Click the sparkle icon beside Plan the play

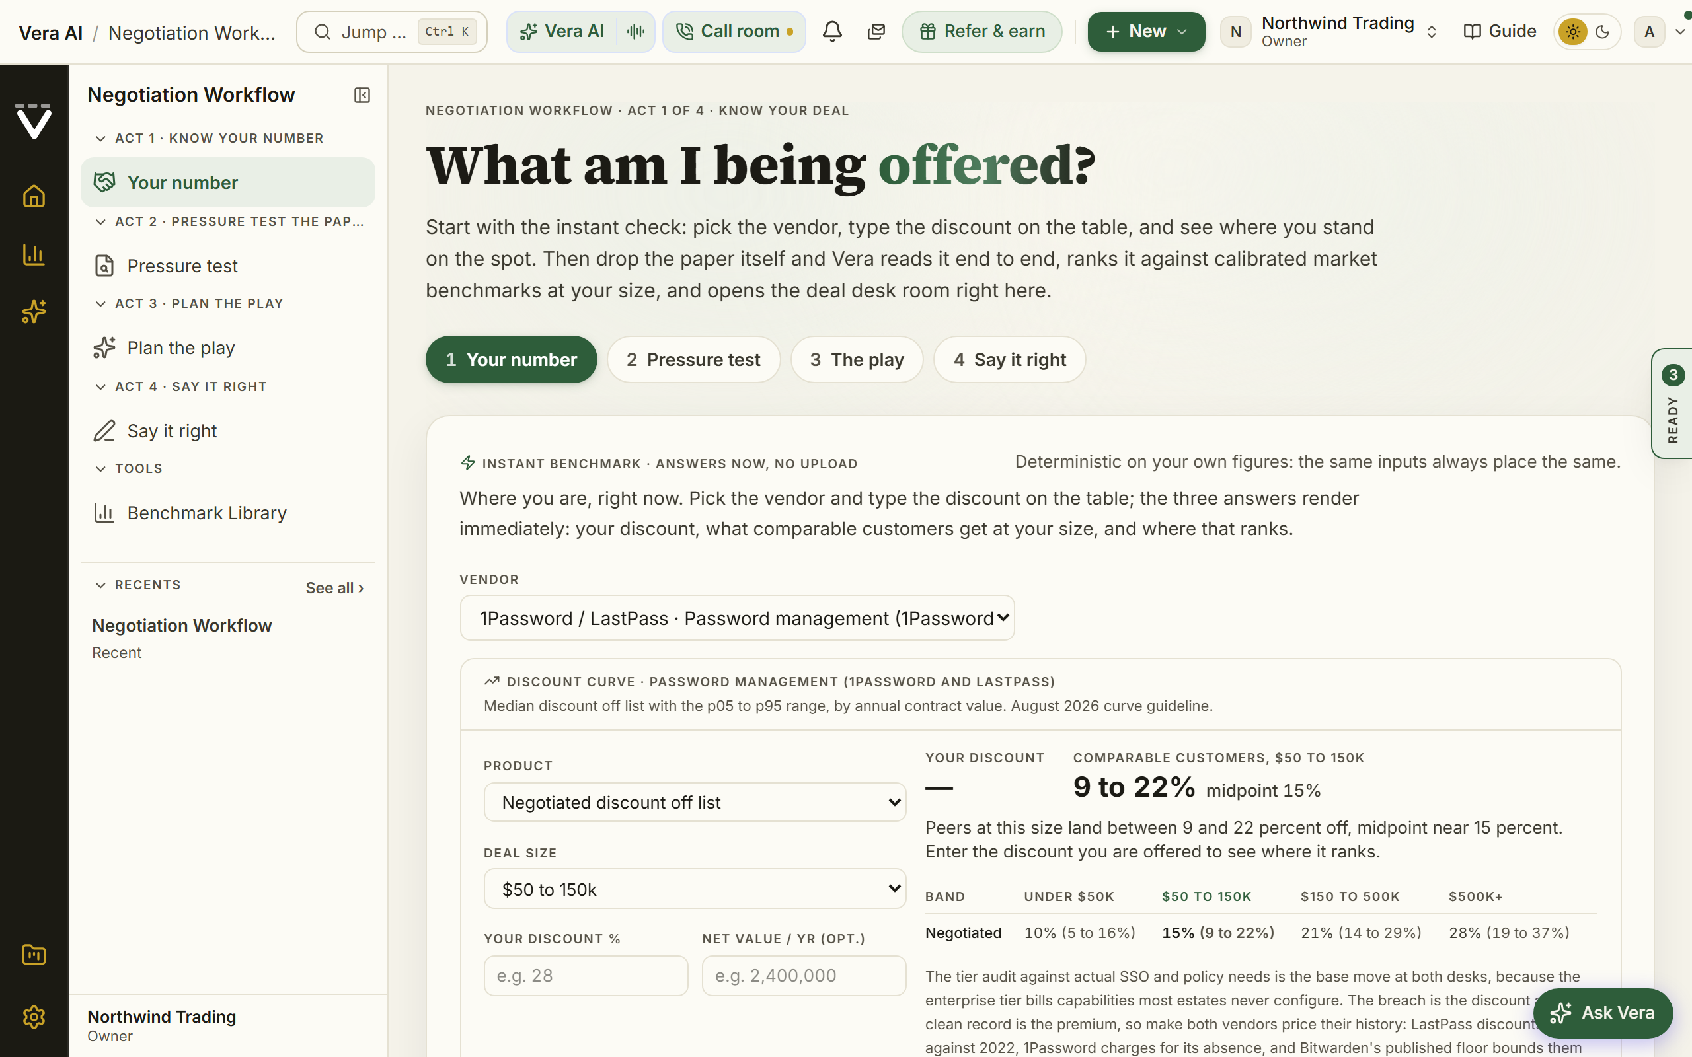click(104, 347)
